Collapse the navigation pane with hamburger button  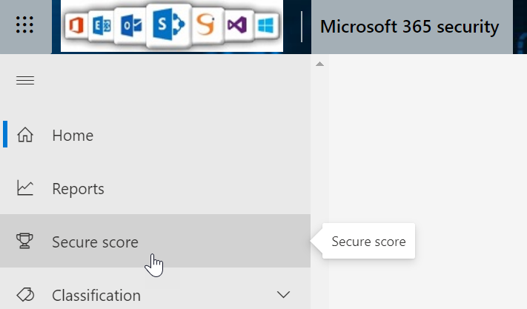click(25, 80)
